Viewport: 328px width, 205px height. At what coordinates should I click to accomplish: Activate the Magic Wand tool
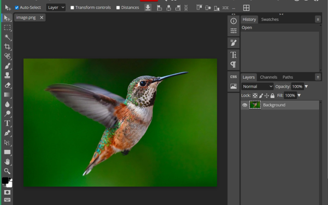click(7, 37)
